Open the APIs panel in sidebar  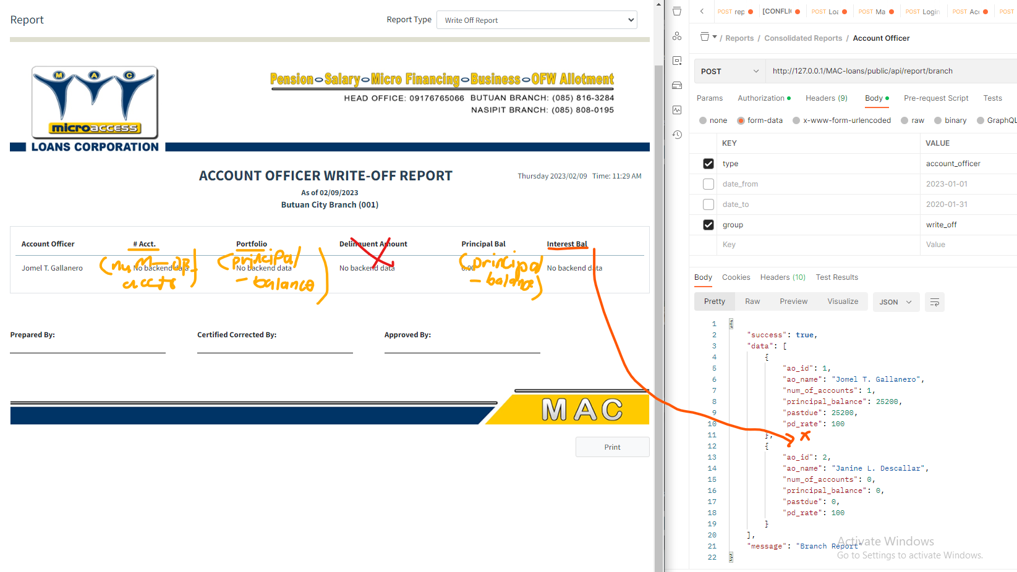(677, 36)
